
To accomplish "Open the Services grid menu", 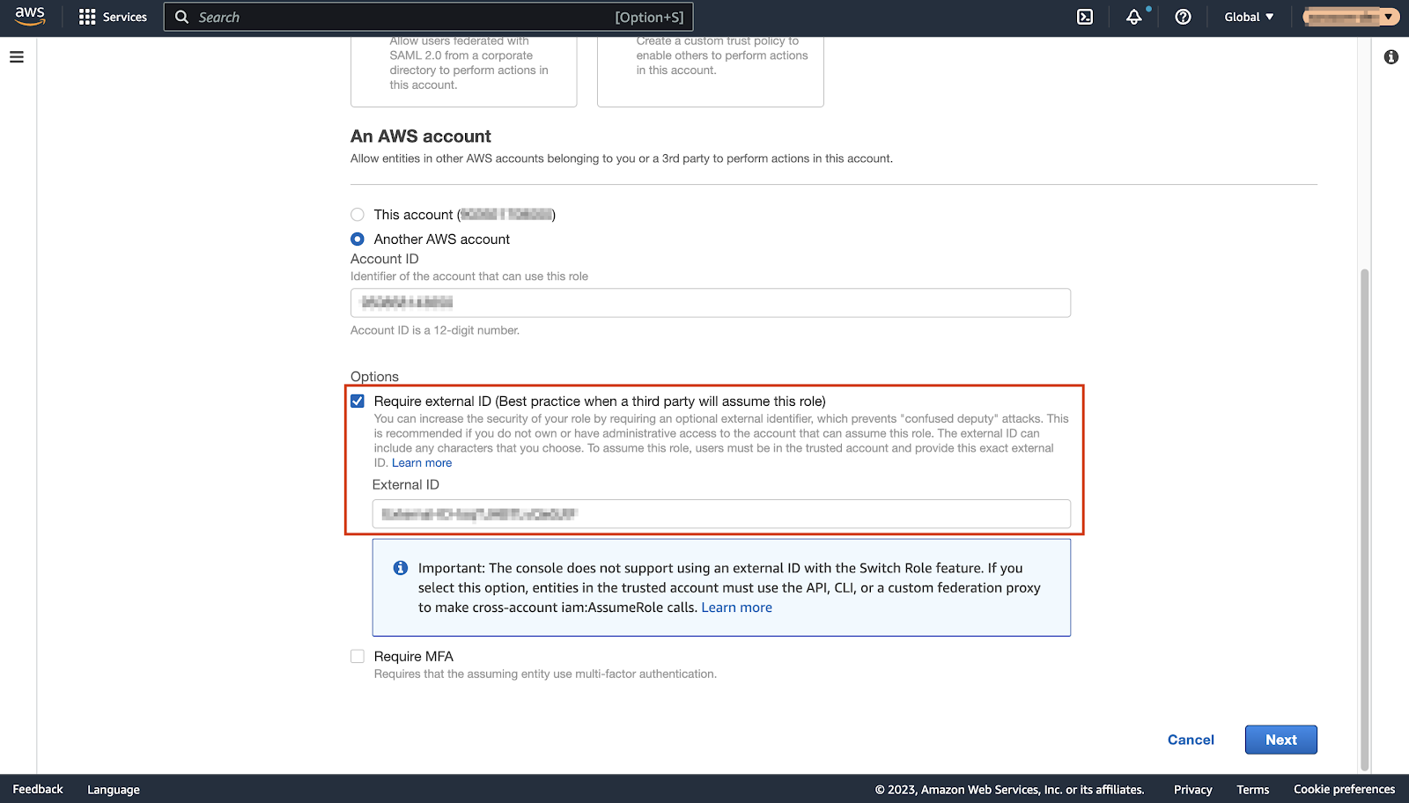I will click(113, 17).
